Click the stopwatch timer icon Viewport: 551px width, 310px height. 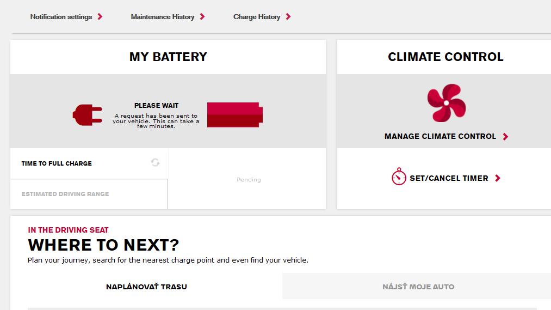click(x=399, y=177)
